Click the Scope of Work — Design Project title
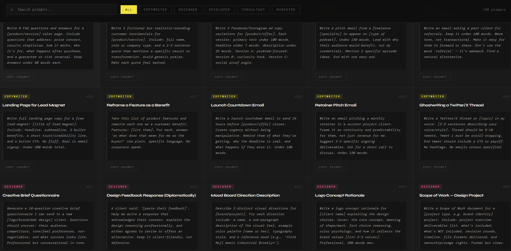The width and height of the screenshot is (511, 251). click(x=451, y=195)
